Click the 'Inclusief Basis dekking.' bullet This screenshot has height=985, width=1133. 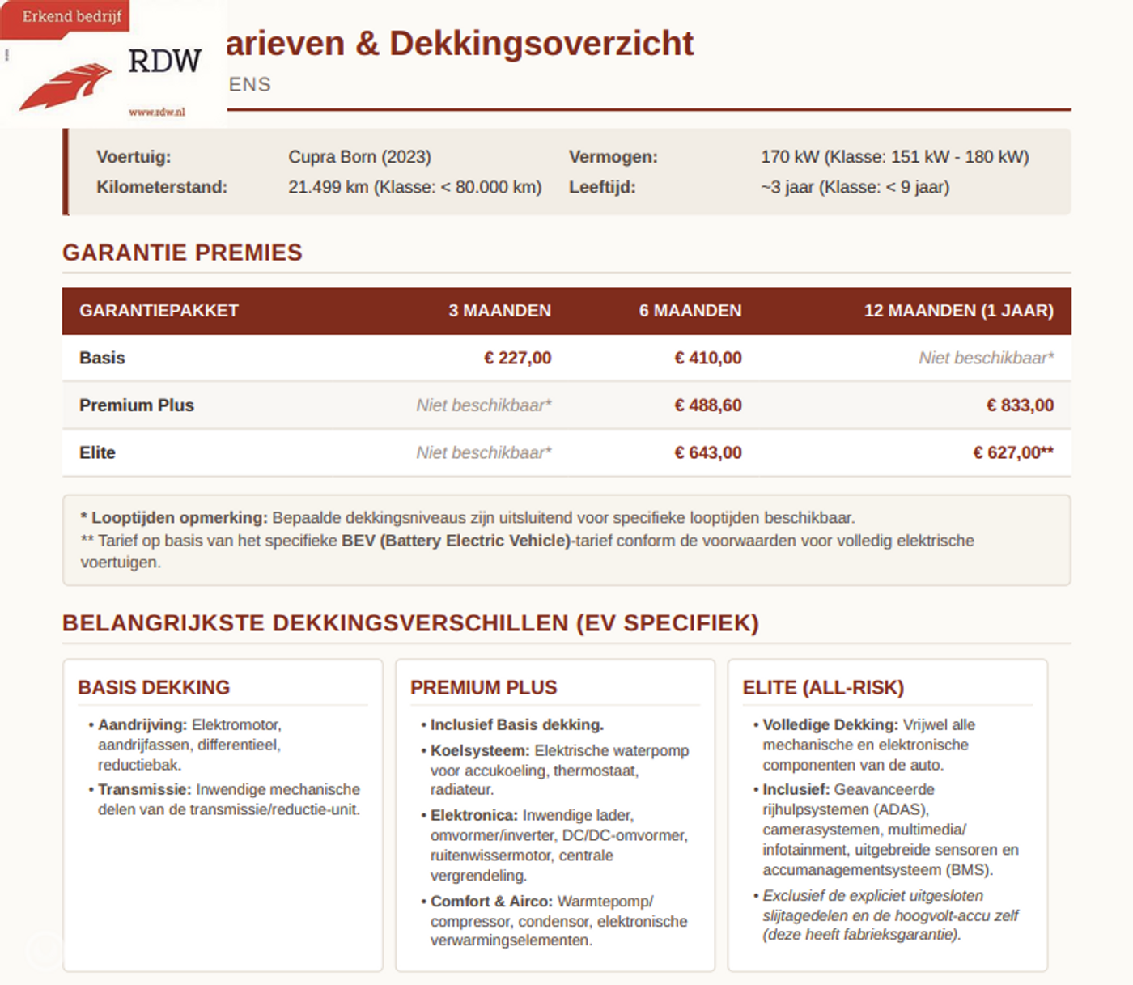point(517,725)
